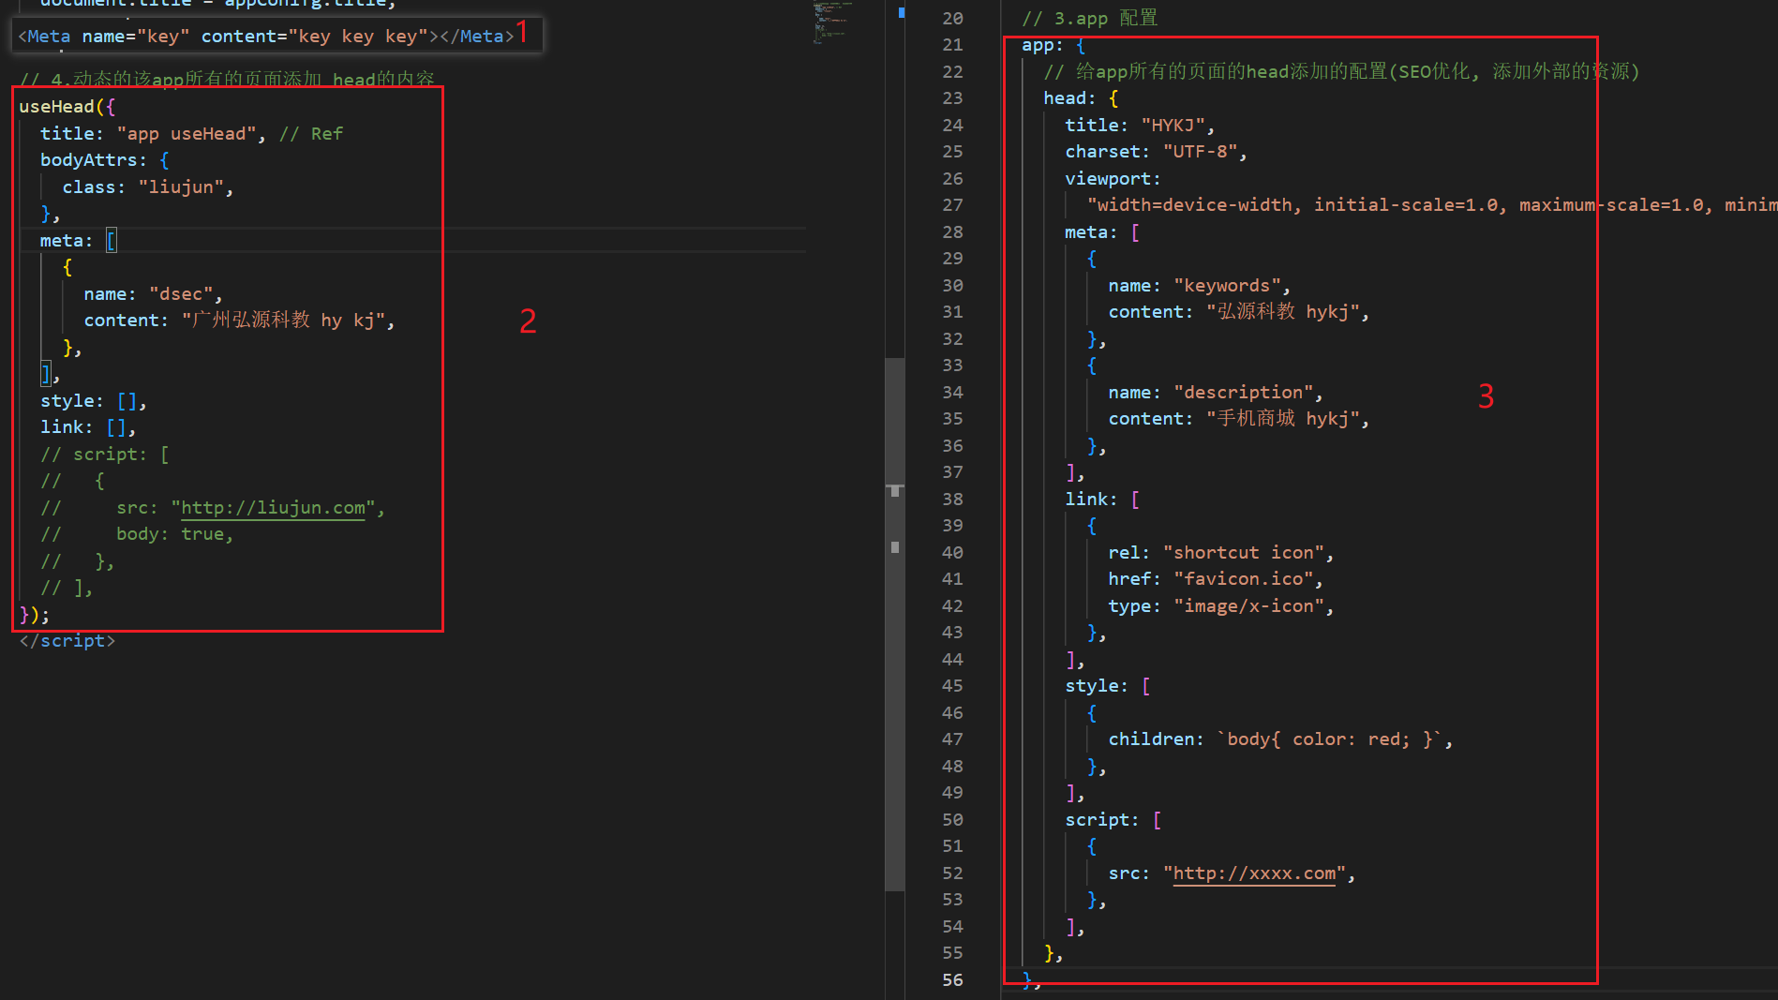Click the commented-out "body: true" line
Image resolution: width=1778 pixels, height=1000 pixels.
pyautogui.click(x=137, y=534)
